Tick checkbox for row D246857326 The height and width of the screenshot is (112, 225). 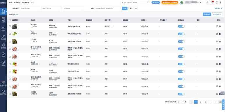(10, 41)
